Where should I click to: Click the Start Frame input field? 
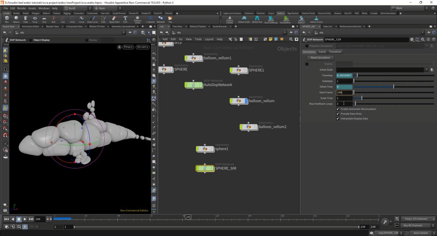(x=344, y=92)
